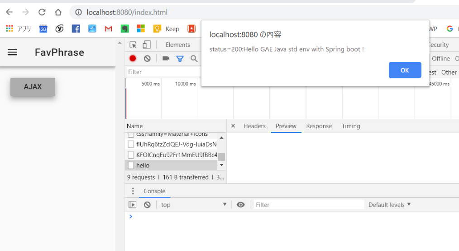
Task: Click the console Filter input field
Action: (309, 205)
